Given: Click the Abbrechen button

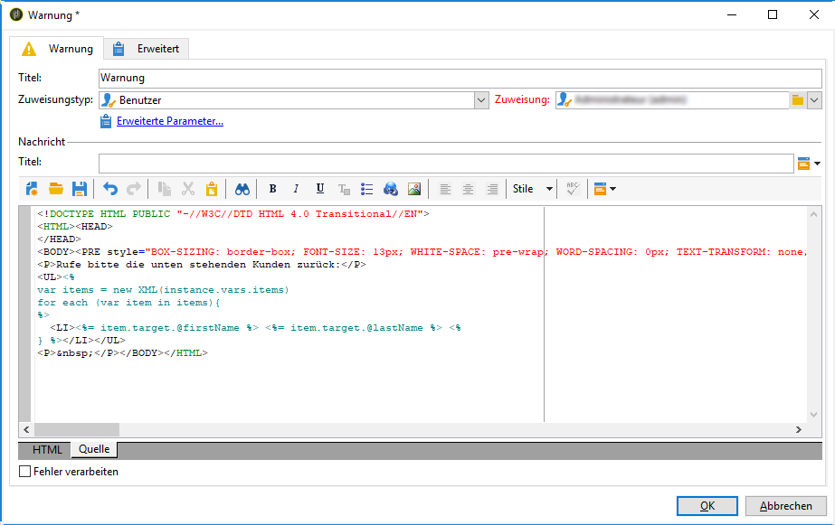Looking at the screenshot, I should pyautogui.click(x=785, y=506).
